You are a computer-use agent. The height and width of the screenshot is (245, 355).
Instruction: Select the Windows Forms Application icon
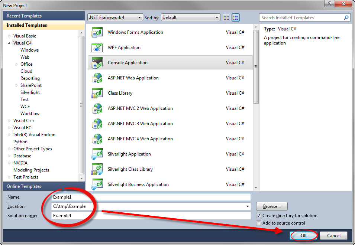click(x=97, y=32)
